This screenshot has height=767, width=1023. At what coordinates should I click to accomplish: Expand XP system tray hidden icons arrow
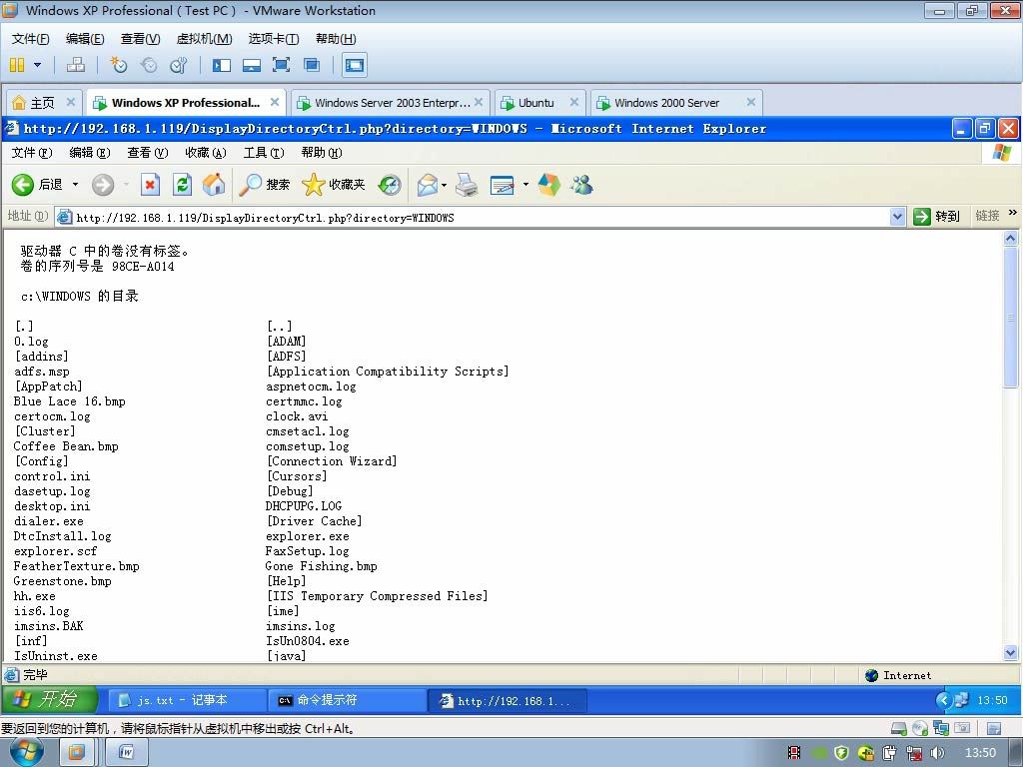[x=943, y=700]
